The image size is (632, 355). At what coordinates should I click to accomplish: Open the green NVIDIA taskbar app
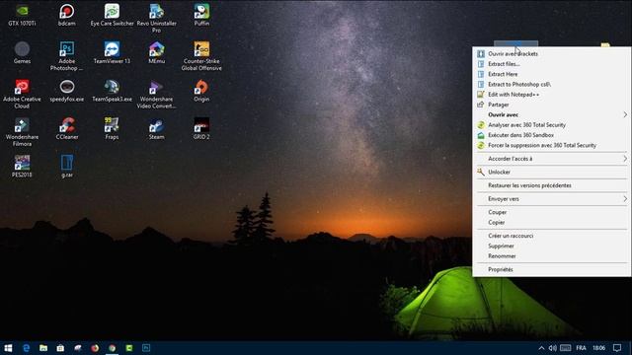click(x=129, y=348)
